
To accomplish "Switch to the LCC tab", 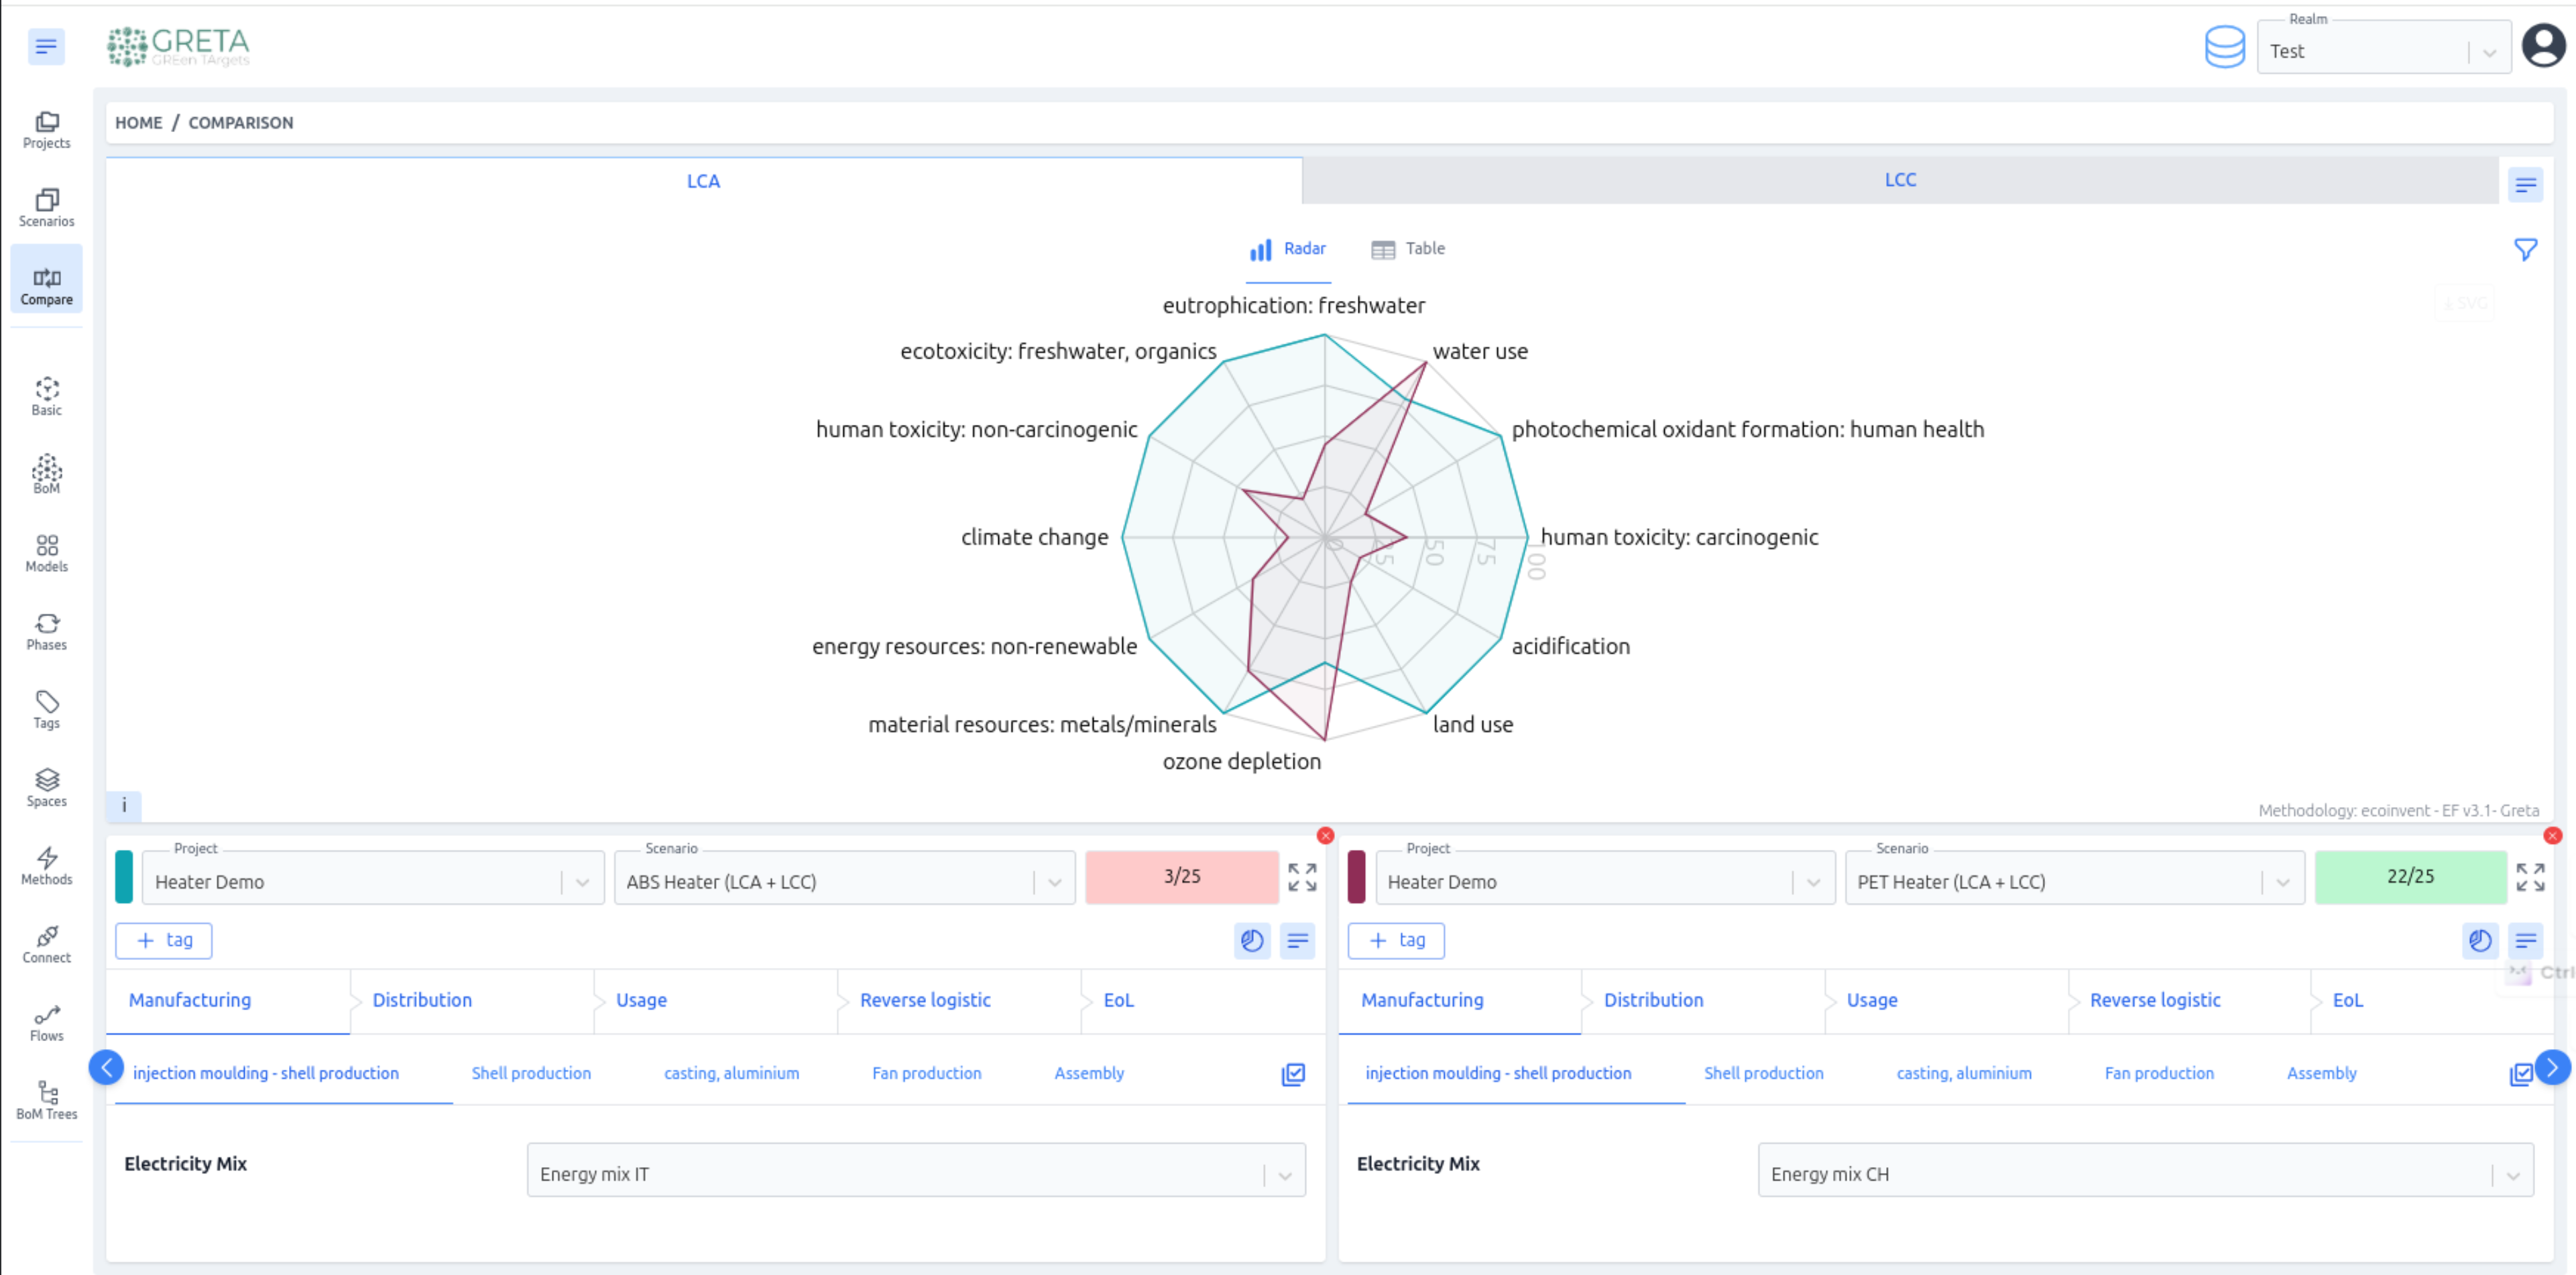I will 1899,180.
